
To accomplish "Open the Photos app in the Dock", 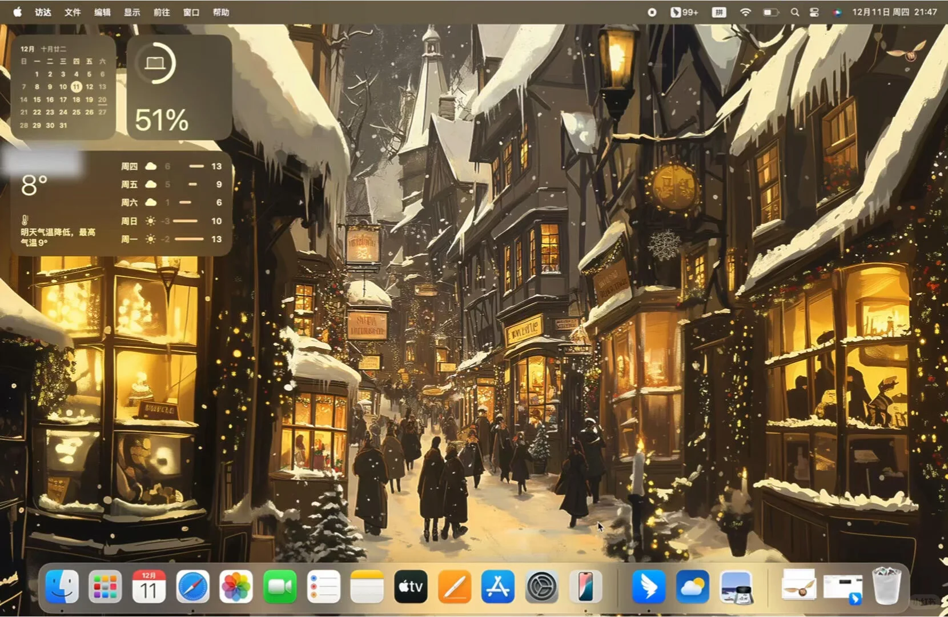I will tap(236, 587).
